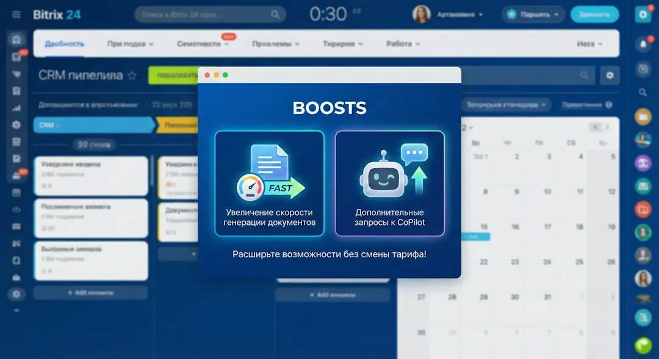Open the gear settings button near CRM search

(x=609, y=76)
